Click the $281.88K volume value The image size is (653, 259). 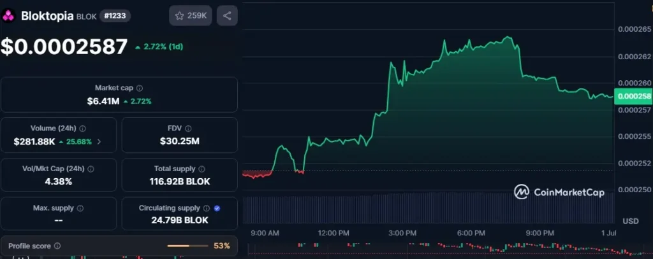coord(34,141)
